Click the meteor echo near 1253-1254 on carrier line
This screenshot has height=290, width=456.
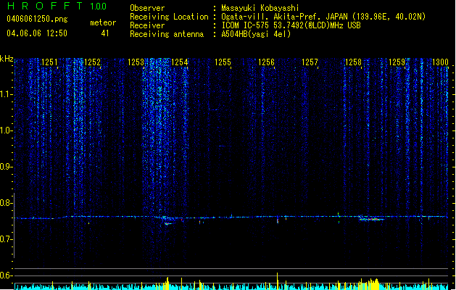pos(168,220)
